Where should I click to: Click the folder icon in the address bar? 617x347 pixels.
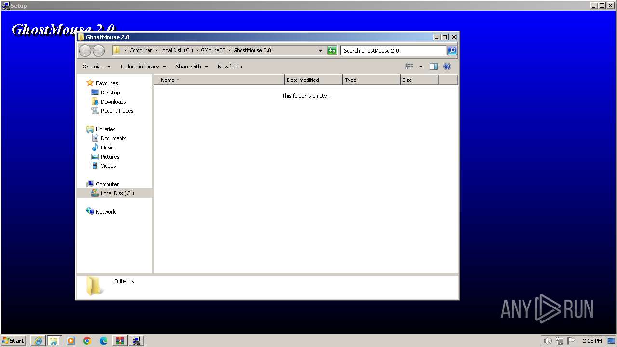(116, 50)
